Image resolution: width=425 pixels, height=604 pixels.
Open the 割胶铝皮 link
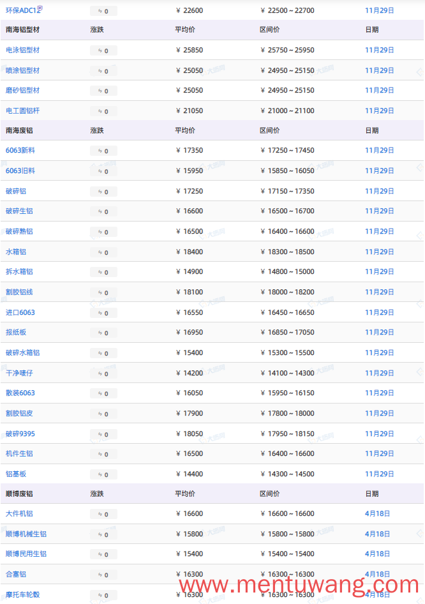pos(19,414)
